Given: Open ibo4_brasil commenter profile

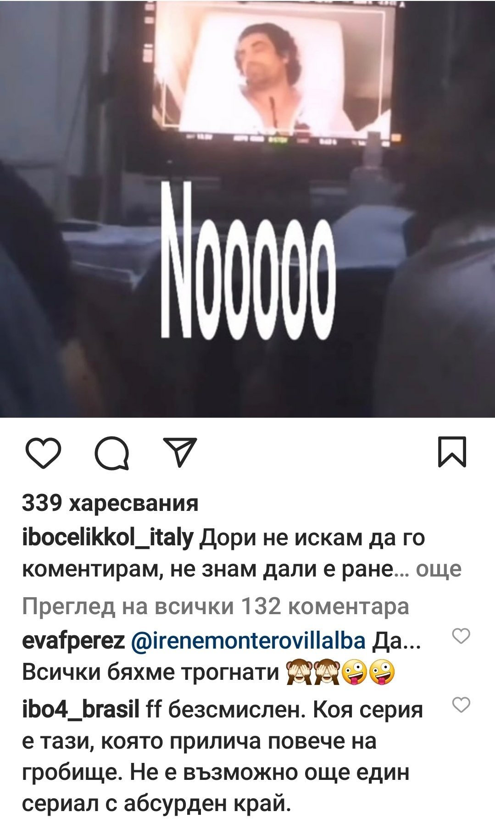Looking at the screenshot, I should pos(81,710).
